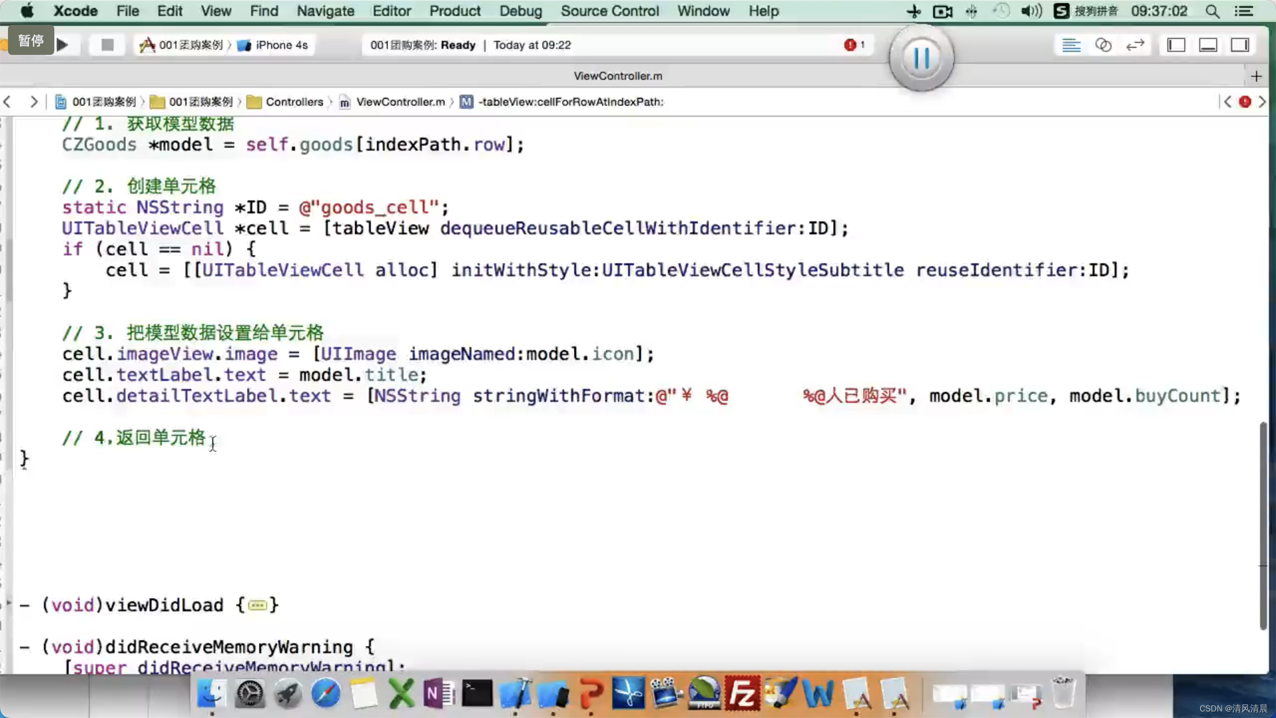1276x718 pixels.
Task: Toggle the right Utilities panel
Action: [x=1240, y=45]
